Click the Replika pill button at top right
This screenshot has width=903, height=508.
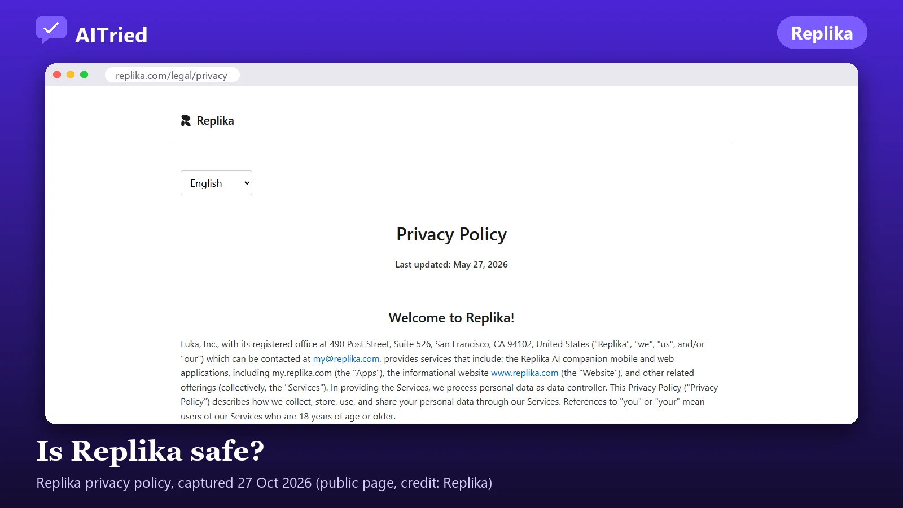(x=822, y=33)
